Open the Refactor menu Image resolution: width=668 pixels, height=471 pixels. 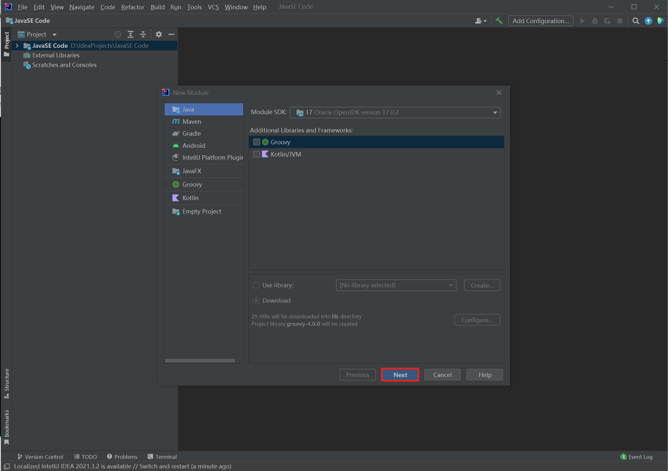coord(133,7)
